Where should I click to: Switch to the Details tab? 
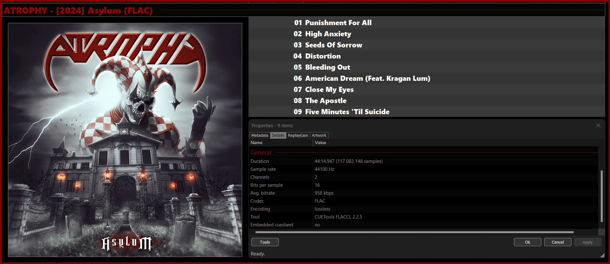click(278, 135)
